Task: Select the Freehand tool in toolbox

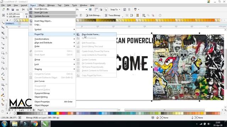Action: tap(2, 43)
